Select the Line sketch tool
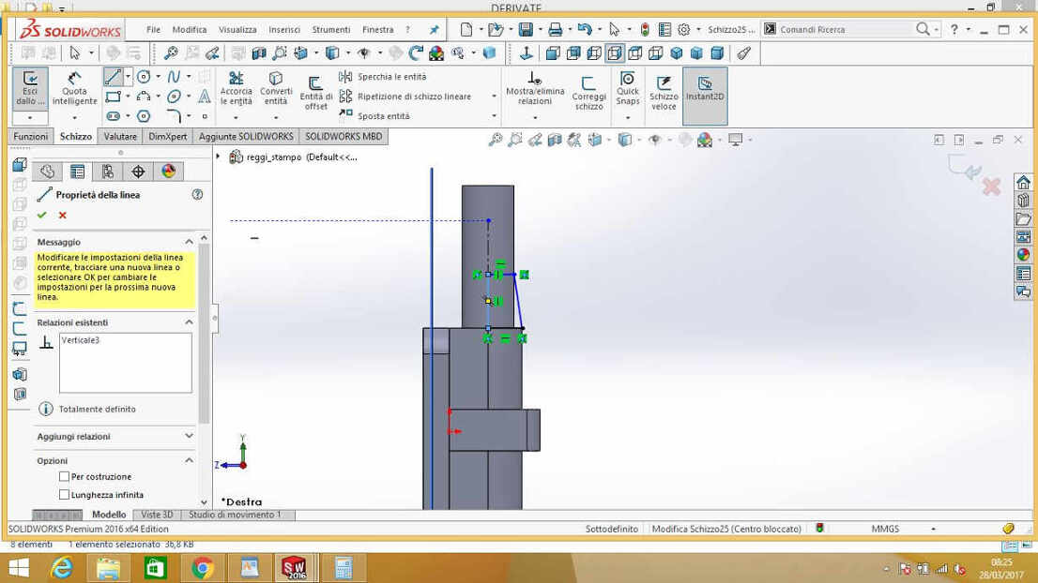1038x583 pixels. coord(113,77)
